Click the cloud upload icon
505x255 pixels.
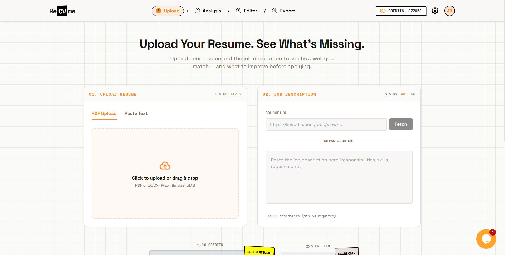click(165, 166)
